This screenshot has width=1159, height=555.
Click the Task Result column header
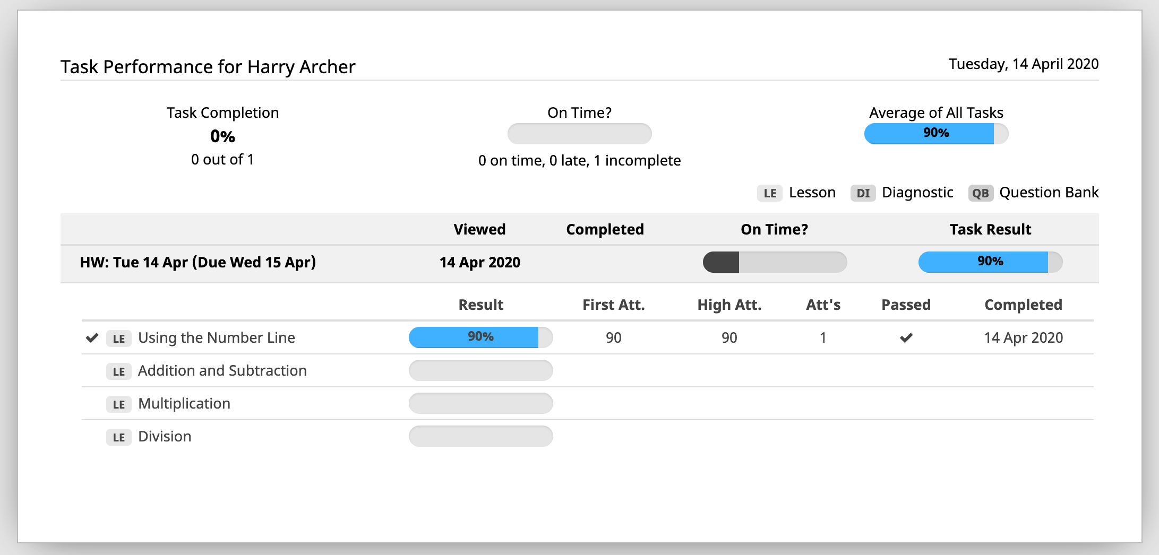[x=990, y=229]
